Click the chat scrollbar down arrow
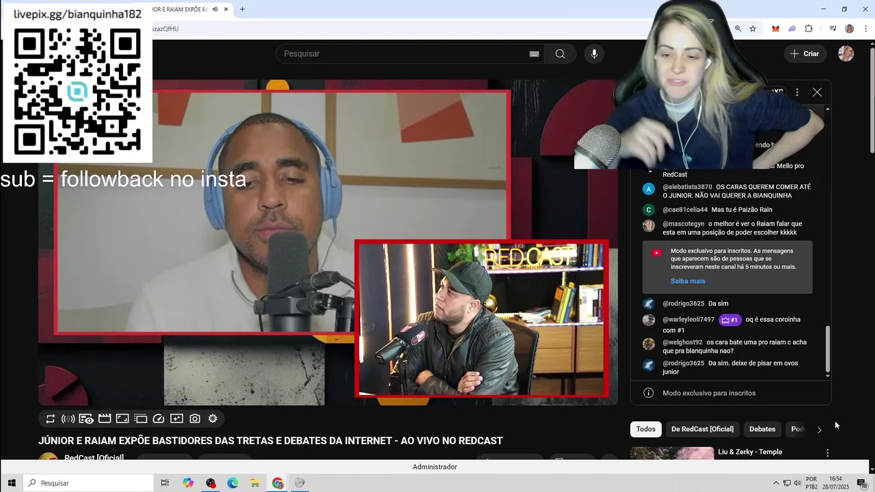Screen dimensions: 875x492 828,375
